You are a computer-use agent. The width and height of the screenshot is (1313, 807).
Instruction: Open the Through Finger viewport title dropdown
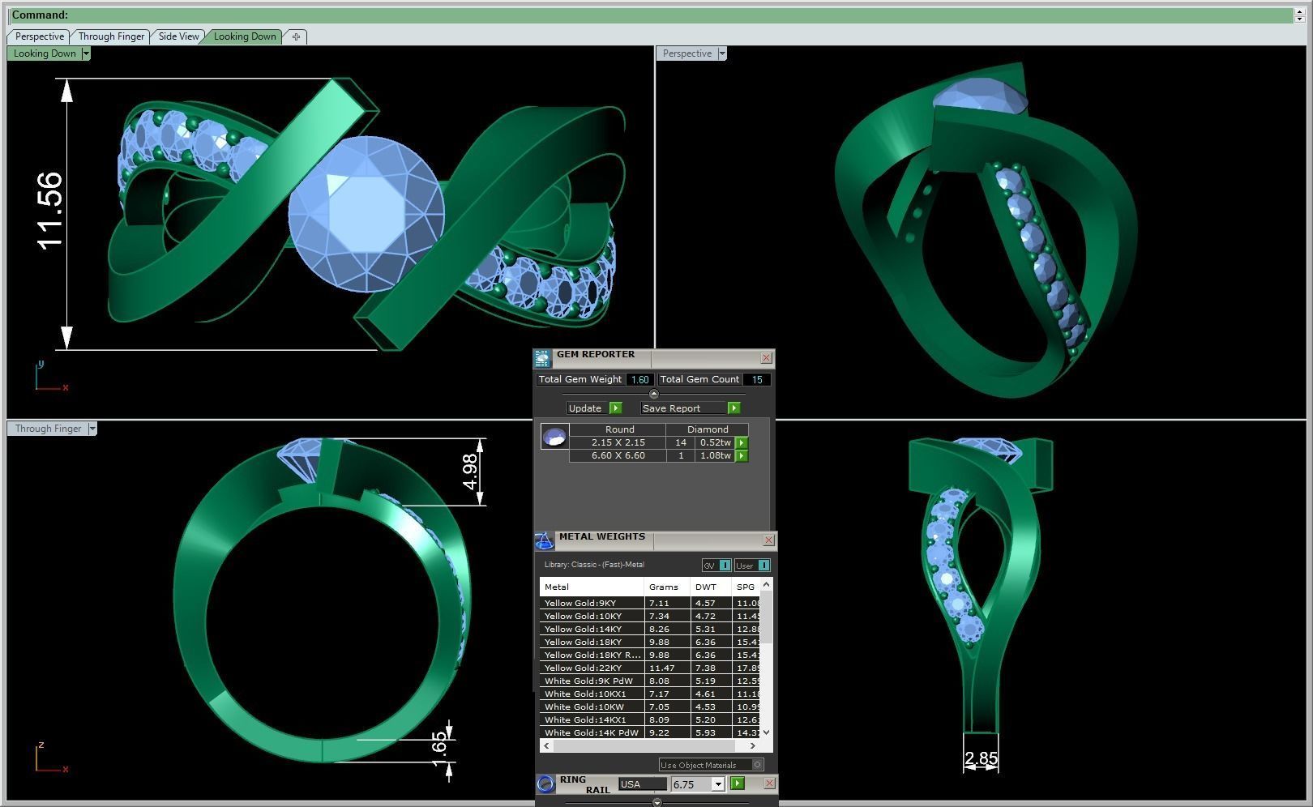(92, 429)
